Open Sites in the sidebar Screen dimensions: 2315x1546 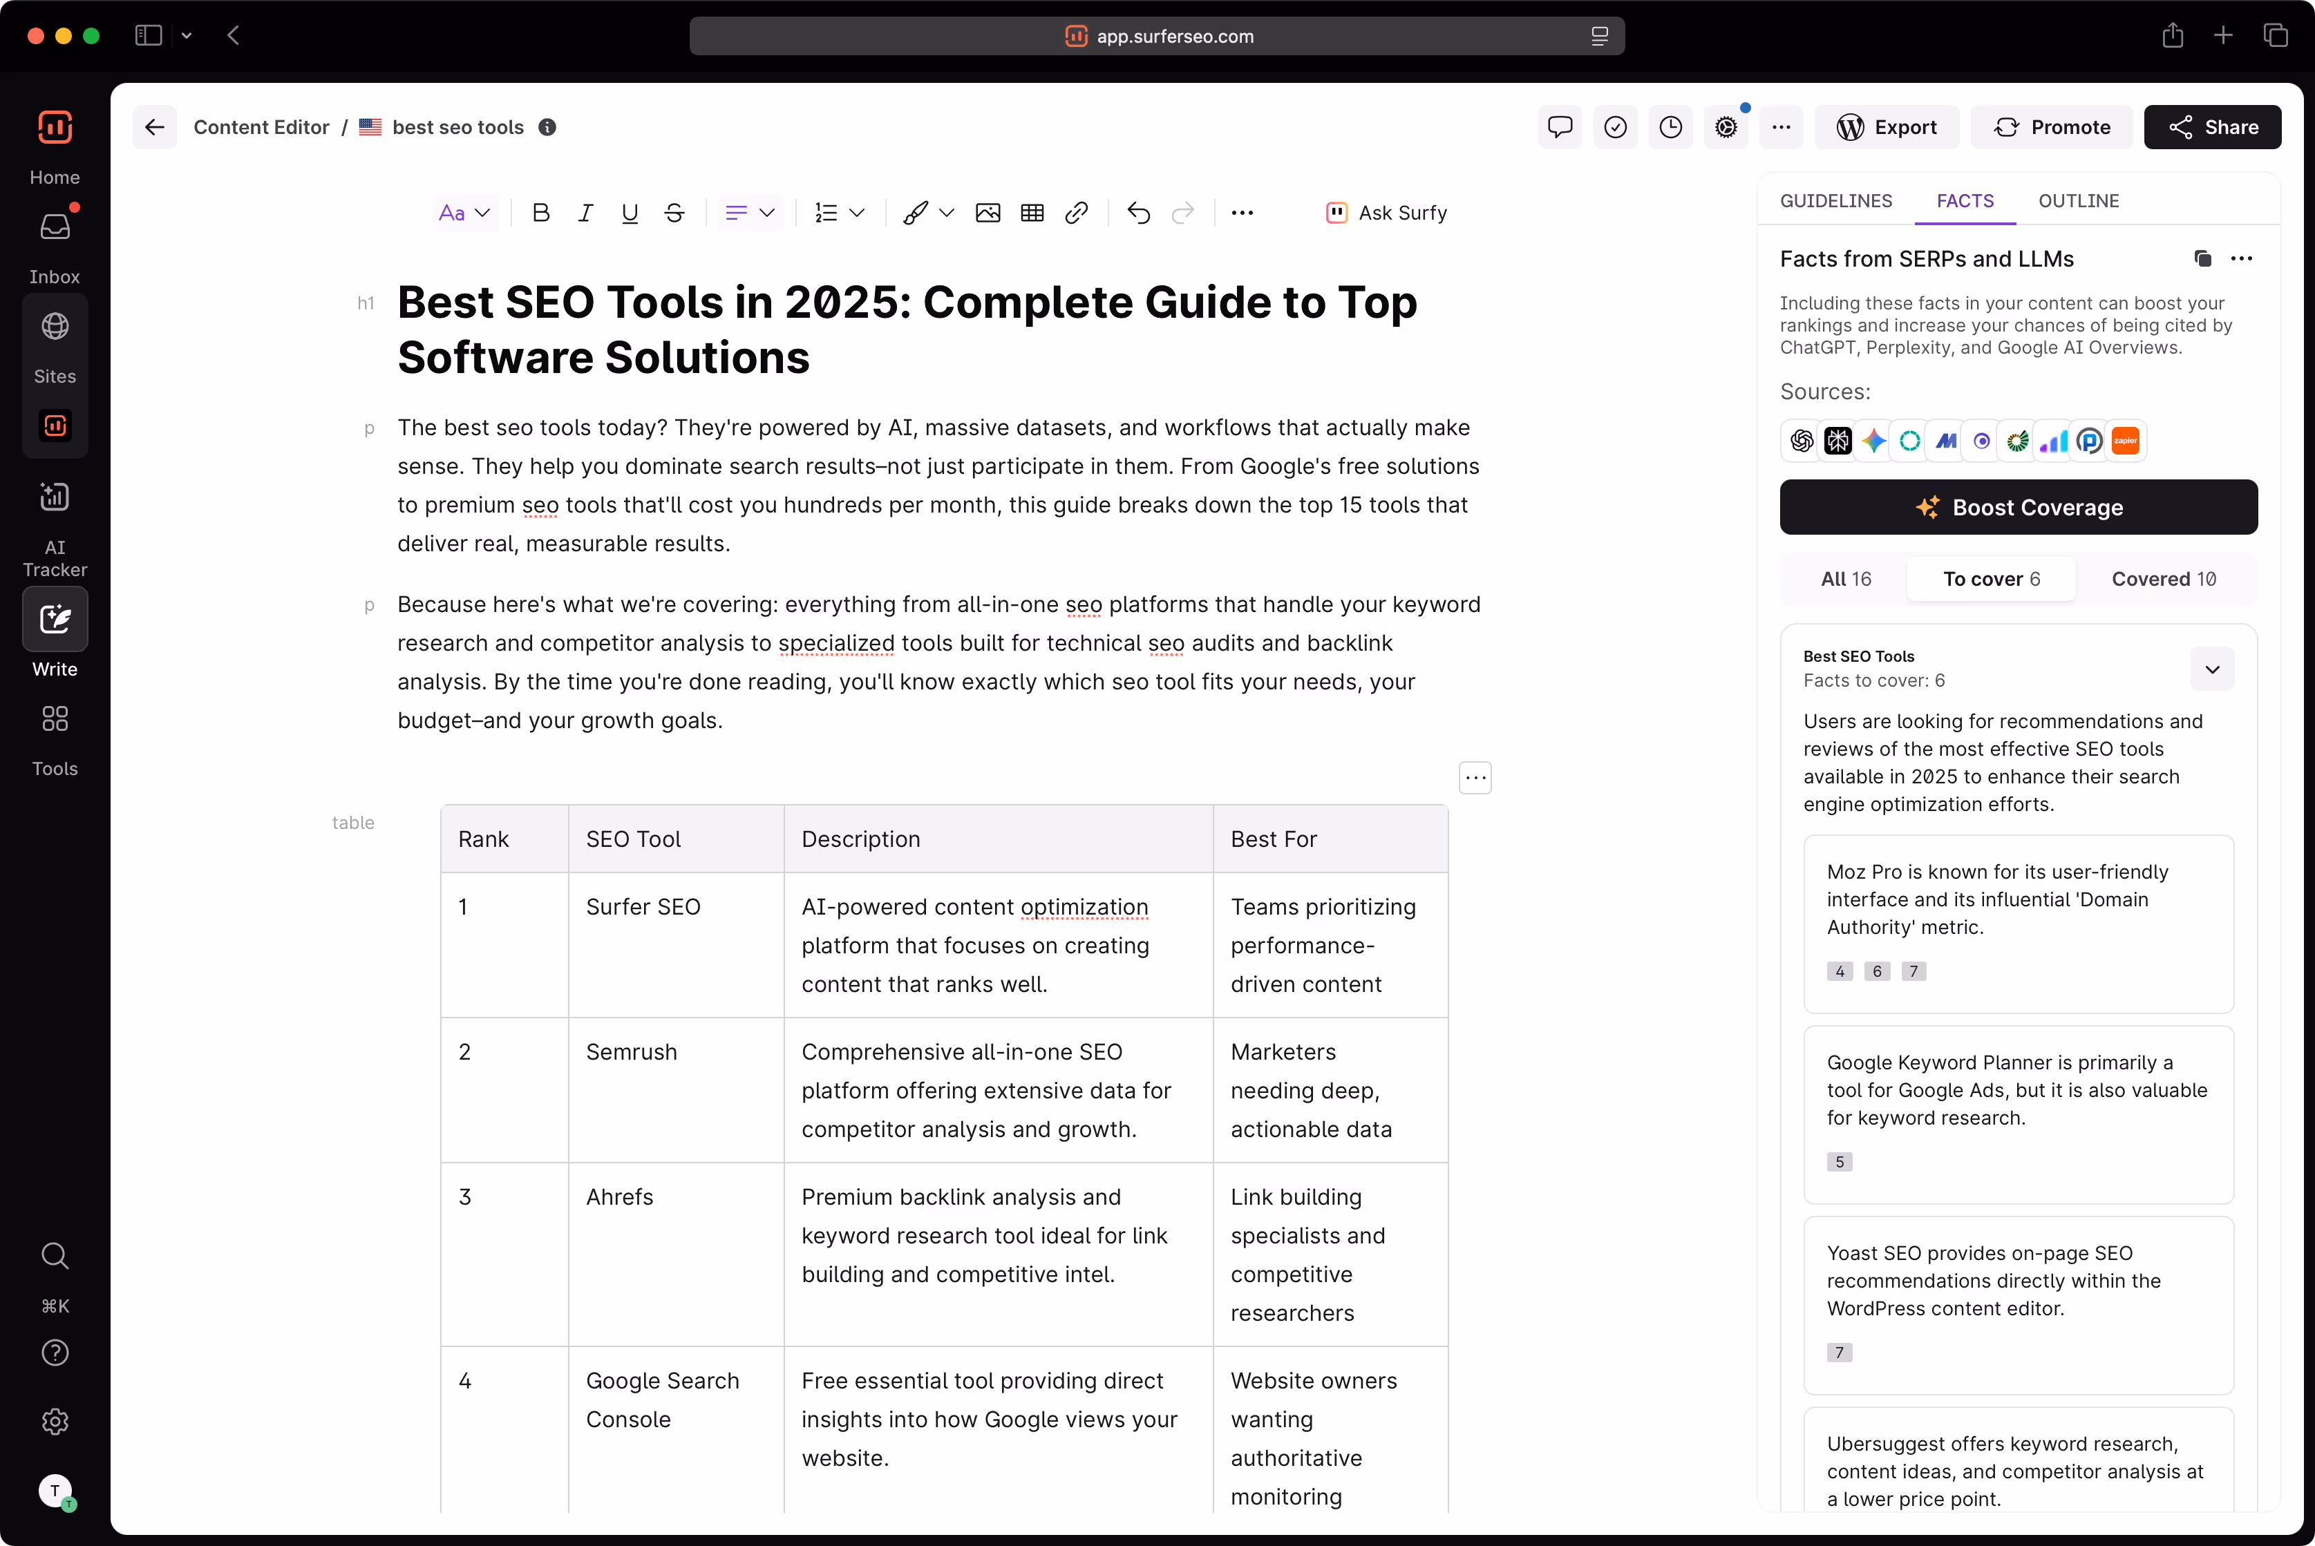click(x=55, y=347)
